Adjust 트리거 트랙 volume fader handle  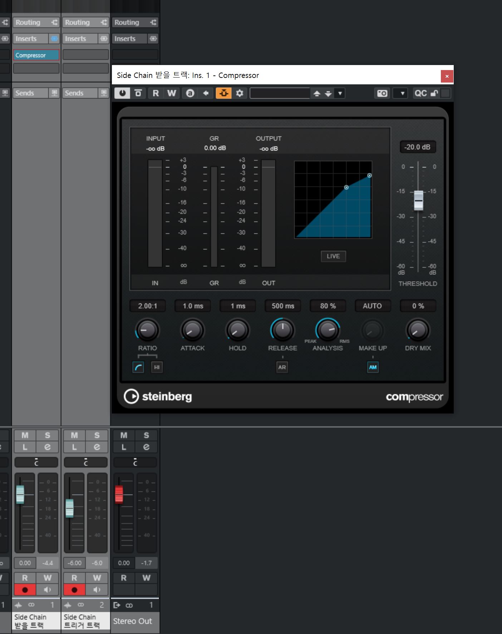69,508
